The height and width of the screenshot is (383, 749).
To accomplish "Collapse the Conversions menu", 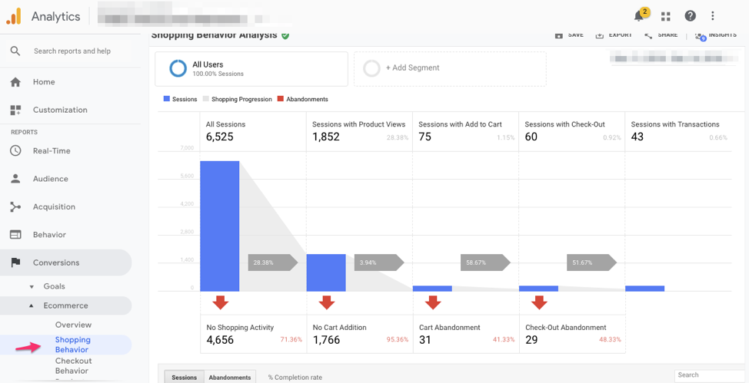I will (x=56, y=262).
